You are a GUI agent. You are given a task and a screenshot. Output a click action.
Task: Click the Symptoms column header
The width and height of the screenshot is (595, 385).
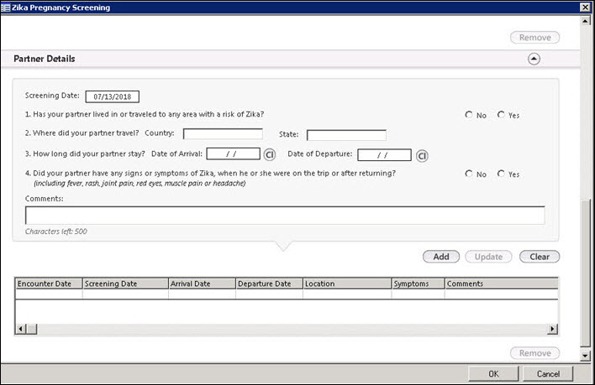tap(419, 284)
